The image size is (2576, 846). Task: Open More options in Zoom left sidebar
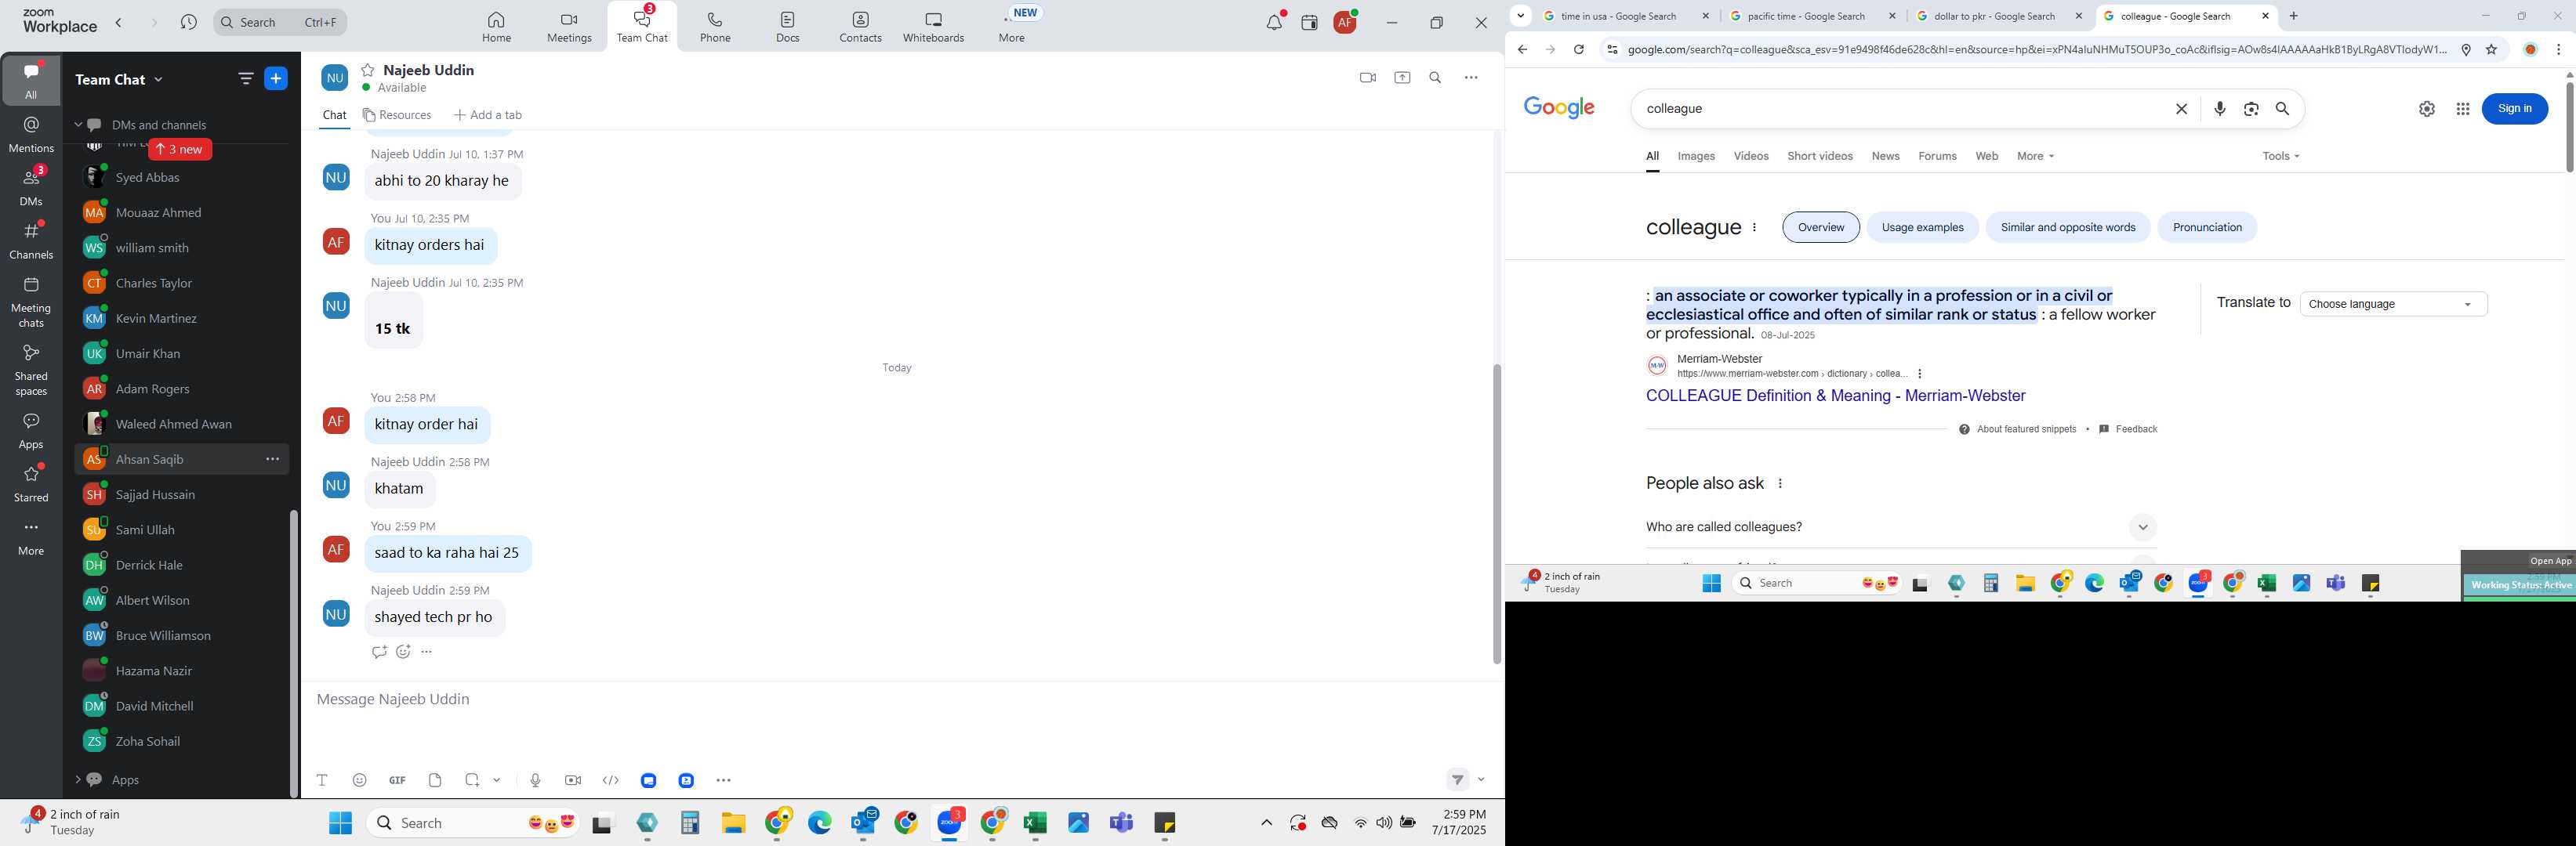(31, 537)
